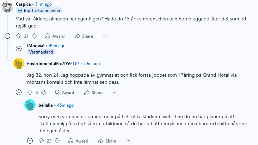
Task: Upvote Caspica's comment
Action: (19, 36)
